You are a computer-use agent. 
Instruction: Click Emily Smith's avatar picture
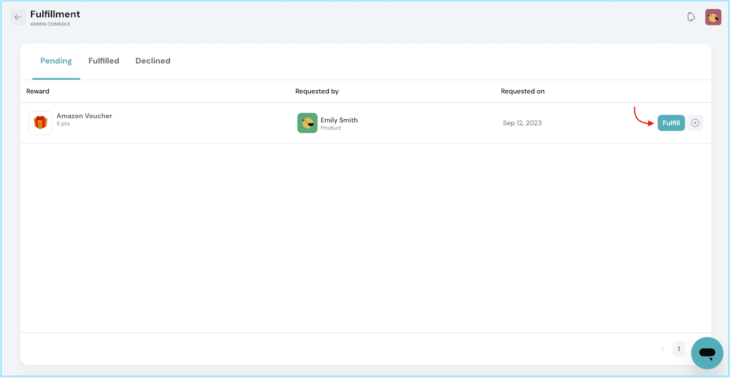pyautogui.click(x=307, y=123)
